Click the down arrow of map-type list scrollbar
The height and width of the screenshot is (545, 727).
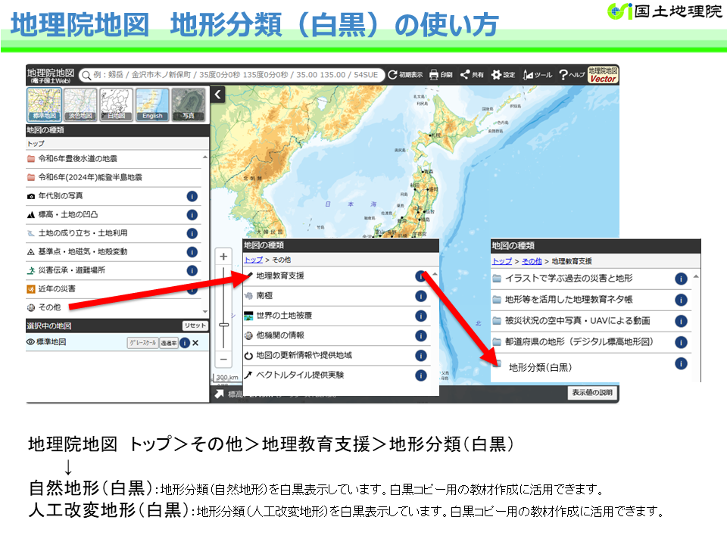(205, 312)
